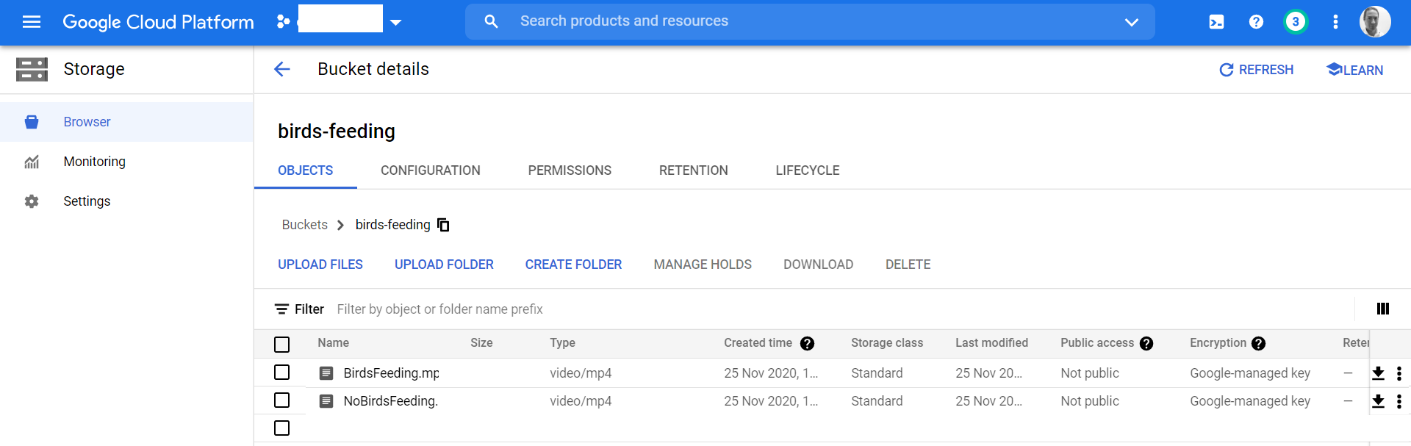This screenshot has height=446, width=1411.
Task: Toggle the select-all checkbox in table header
Action: tap(281, 344)
